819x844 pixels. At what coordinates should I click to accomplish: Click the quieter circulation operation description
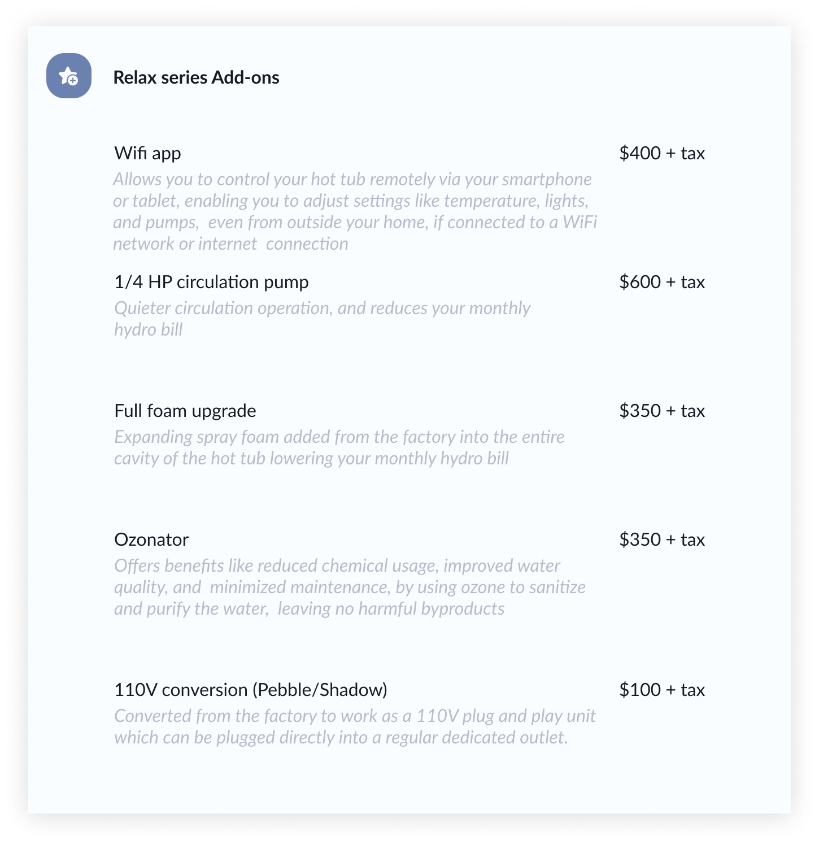[x=322, y=308]
